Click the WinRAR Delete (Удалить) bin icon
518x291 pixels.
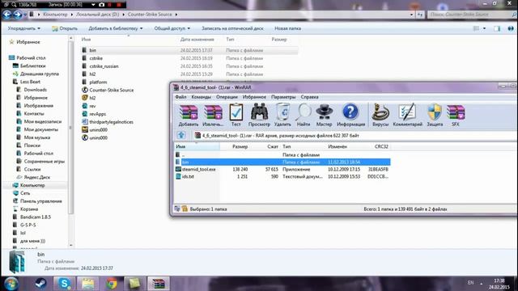pos(282,115)
